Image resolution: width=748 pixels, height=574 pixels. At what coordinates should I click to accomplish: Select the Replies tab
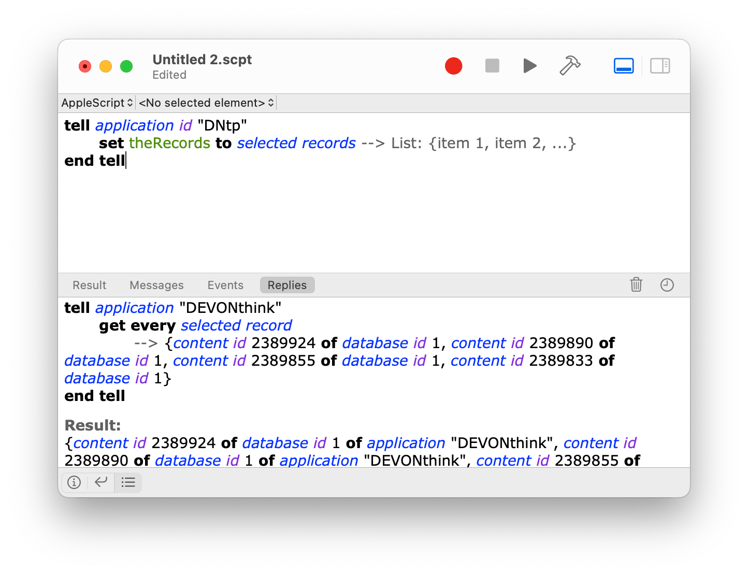click(x=287, y=285)
